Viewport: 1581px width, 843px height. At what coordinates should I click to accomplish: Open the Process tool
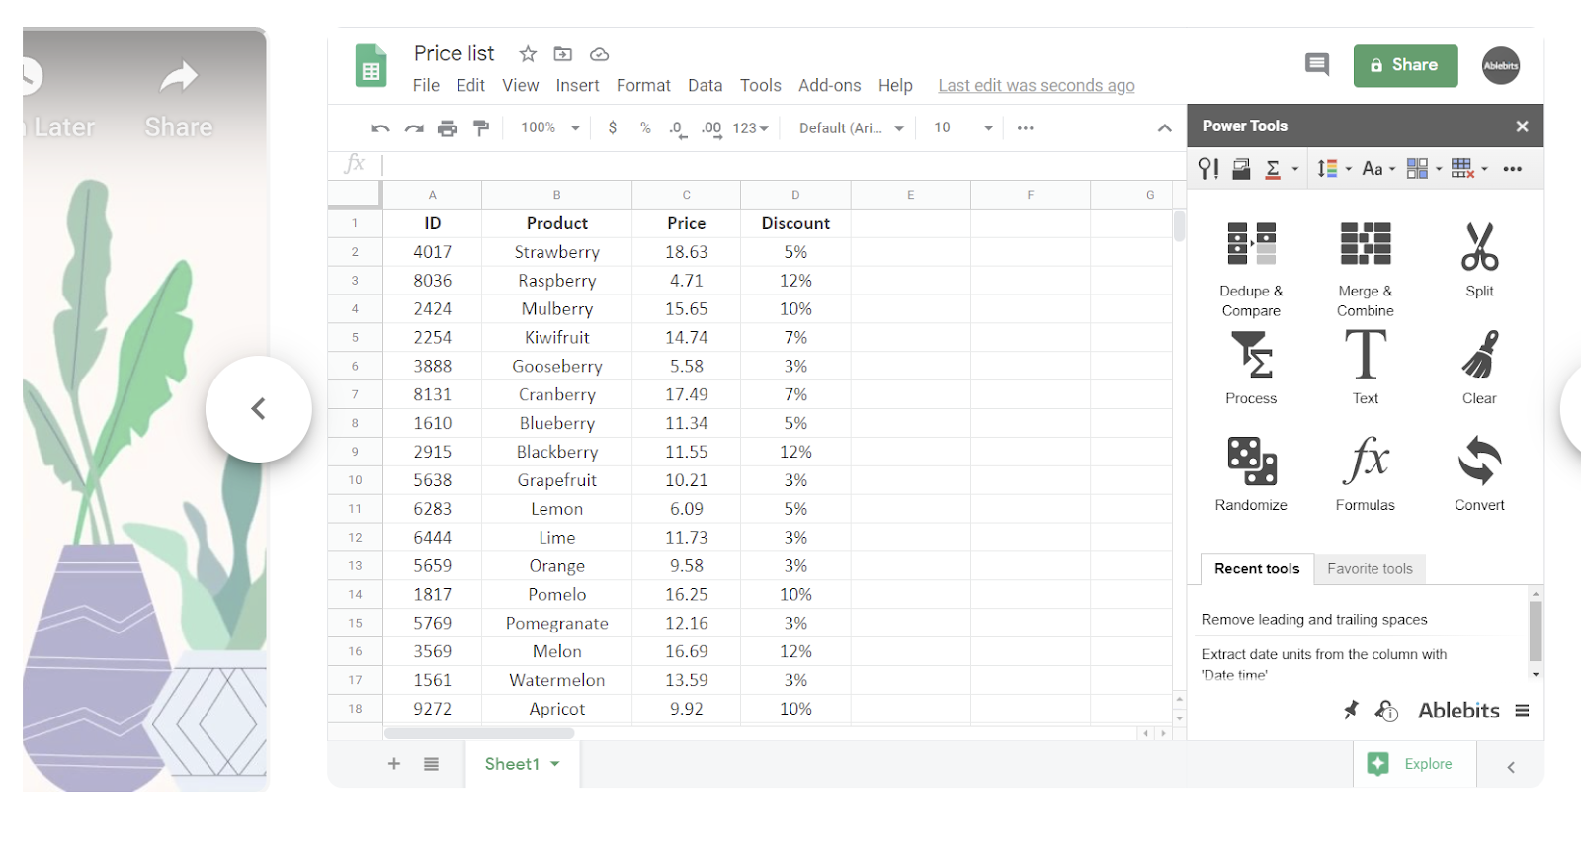[1251, 368]
